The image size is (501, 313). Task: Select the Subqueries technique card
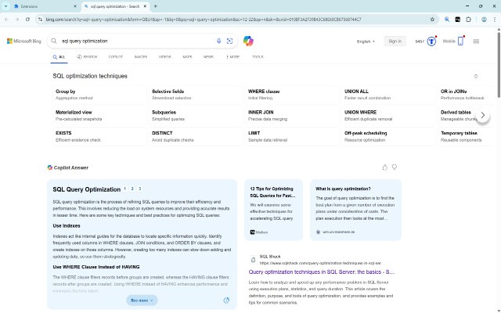(x=196, y=115)
